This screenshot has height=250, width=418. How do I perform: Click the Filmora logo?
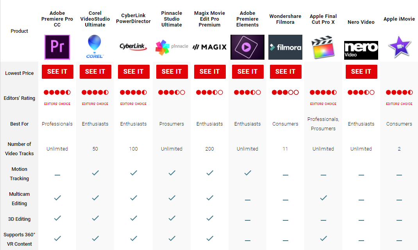point(285,47)
